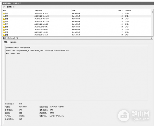Open the 详细信息 tab
Viewport: 154px width, 126px height.
pyautogui.click(x=13, y=42)
